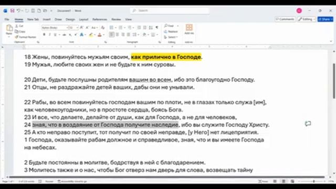The width and height of the screenshot is (336, 189).
Task: Copy the selected text
Action: [20, 31]
